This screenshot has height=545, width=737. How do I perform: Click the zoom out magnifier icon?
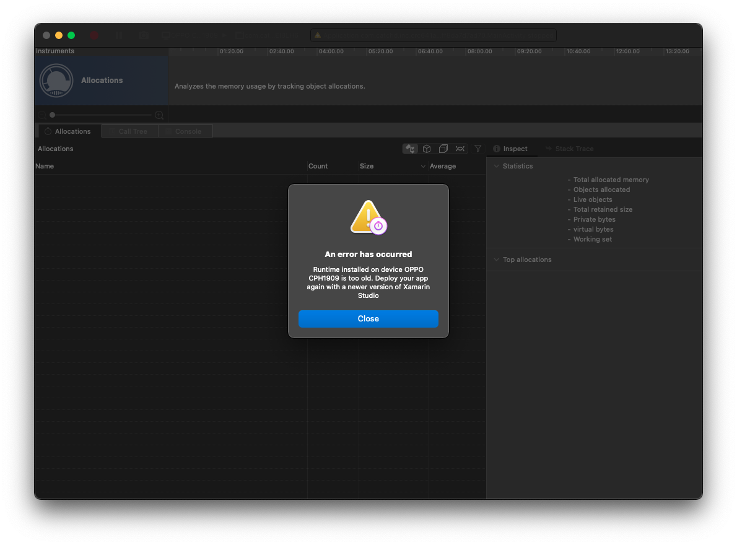click(42, 115)
